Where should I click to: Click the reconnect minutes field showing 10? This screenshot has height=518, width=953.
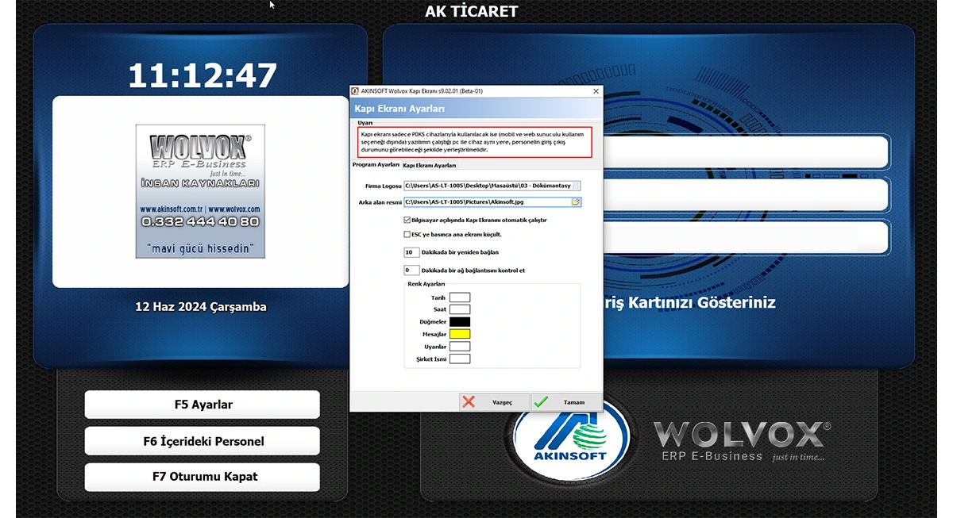tap(411, 252)
